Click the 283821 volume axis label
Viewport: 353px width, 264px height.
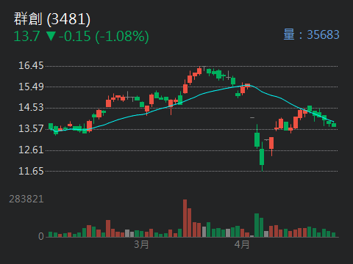tap(26, 199)
